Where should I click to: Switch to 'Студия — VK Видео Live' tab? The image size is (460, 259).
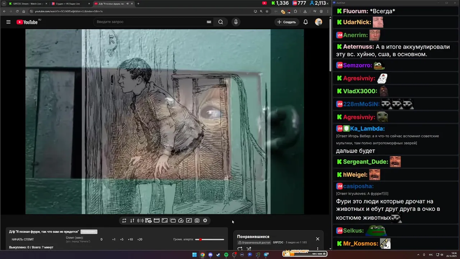(70, 4)
